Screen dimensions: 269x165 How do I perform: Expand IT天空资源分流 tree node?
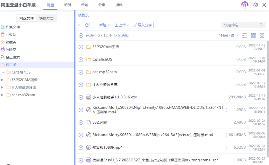pos(2,87)
